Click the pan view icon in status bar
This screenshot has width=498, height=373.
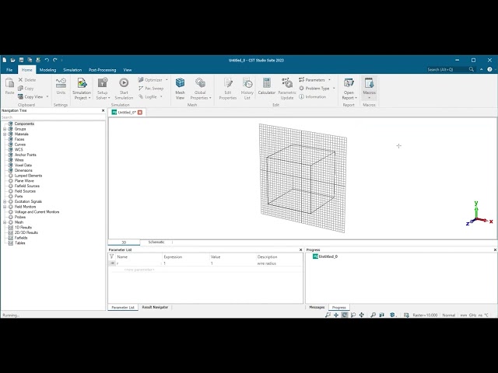point(335,315)
